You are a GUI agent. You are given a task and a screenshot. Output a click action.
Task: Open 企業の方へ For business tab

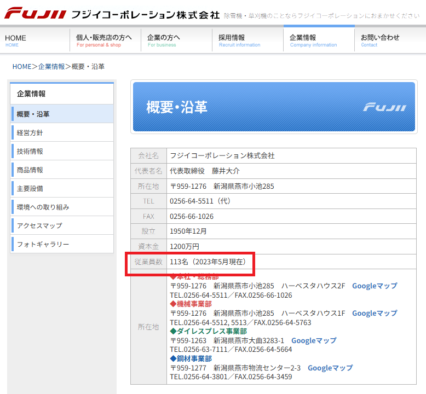click(177, 40)
